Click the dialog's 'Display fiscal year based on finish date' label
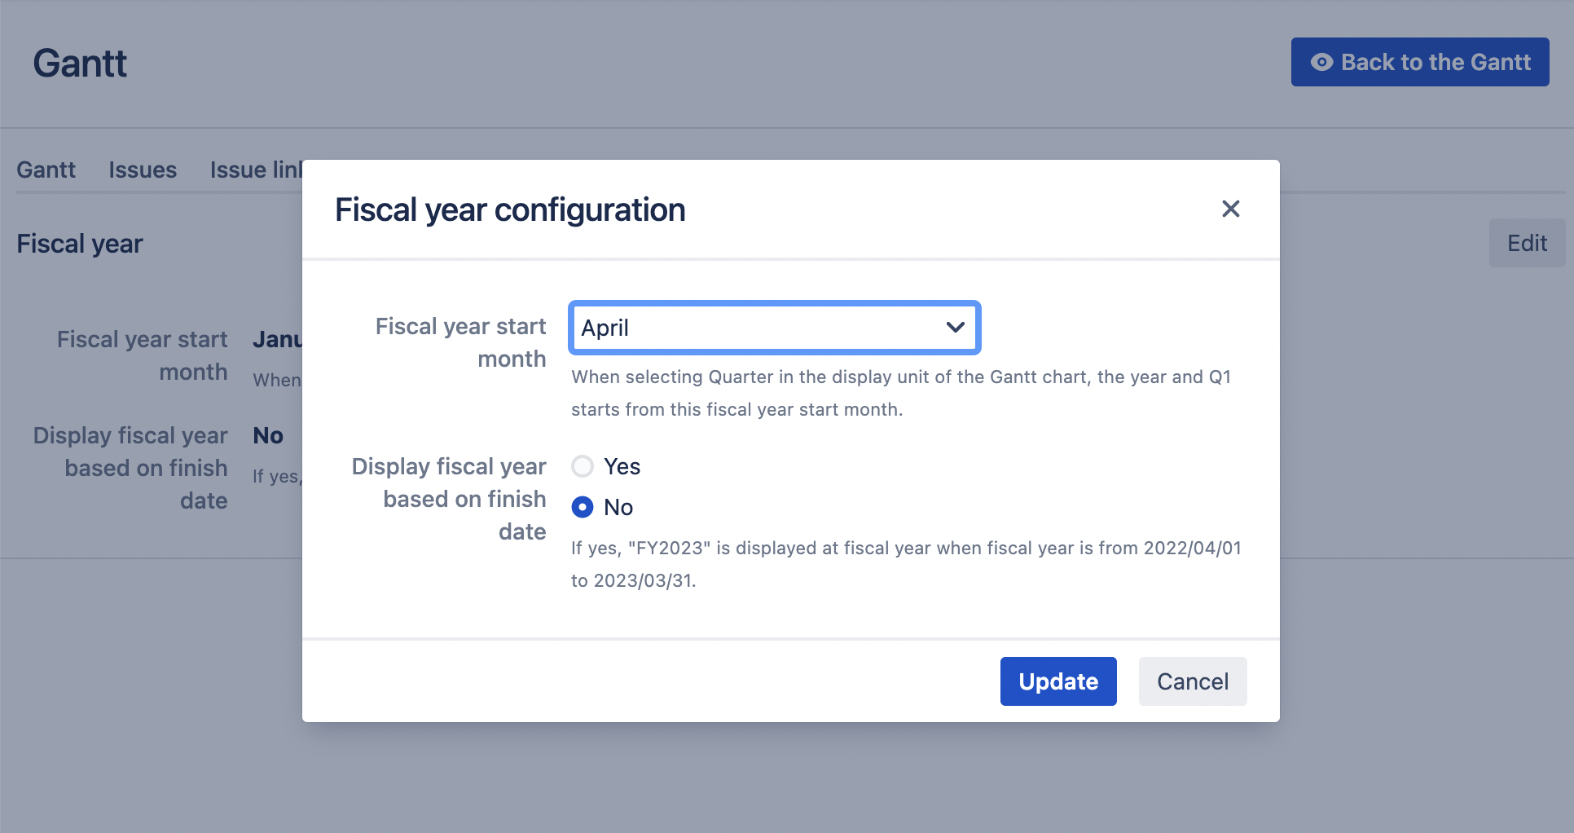 point(450,499)
